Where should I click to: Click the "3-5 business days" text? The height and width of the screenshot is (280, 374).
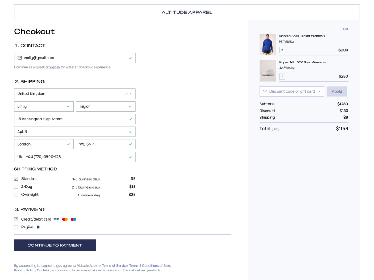pyautogui.click(x=86, y=179)
